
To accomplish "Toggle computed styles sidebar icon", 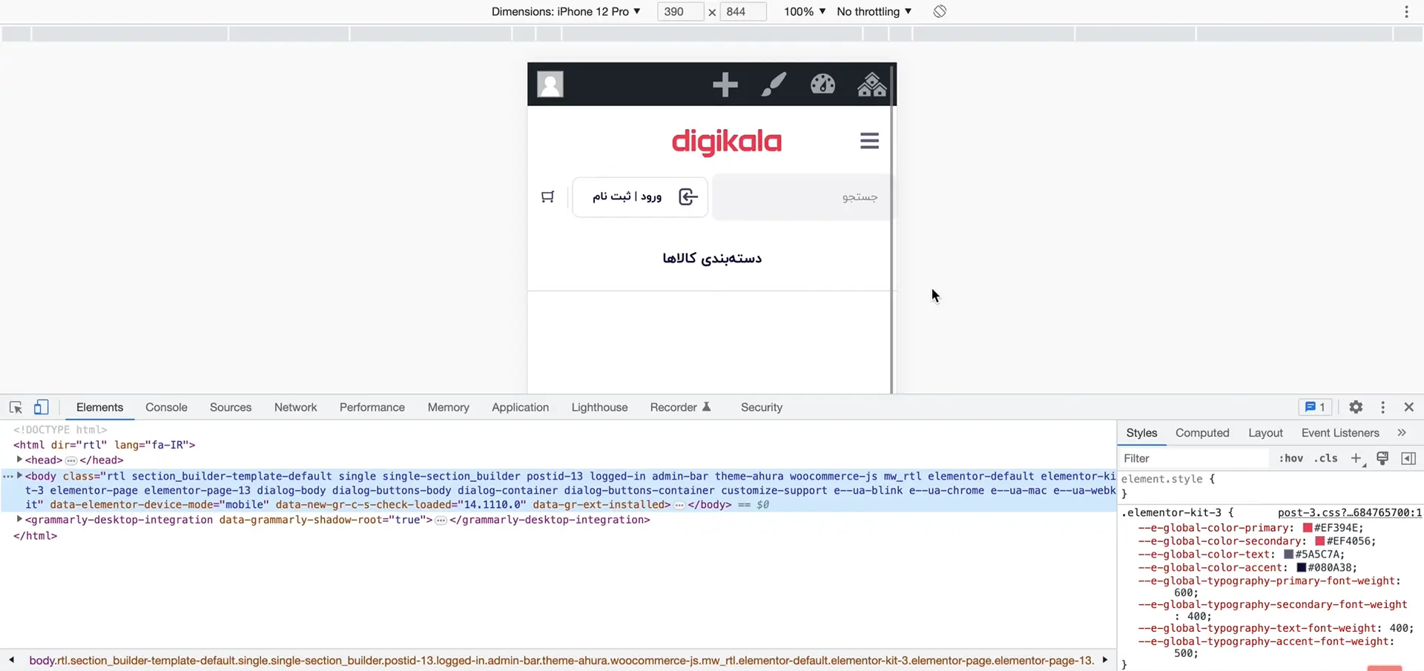I will (1408, 458).
